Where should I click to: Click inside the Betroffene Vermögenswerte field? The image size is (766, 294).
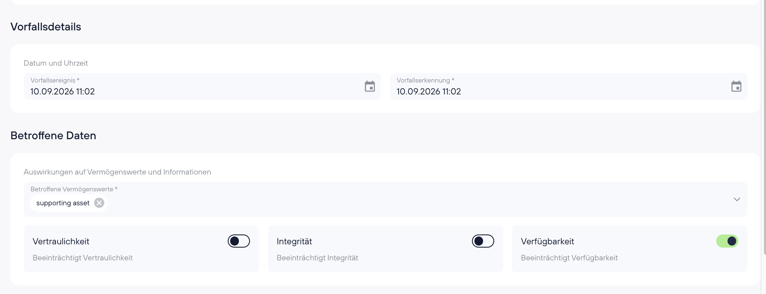[x=385, y=199]
